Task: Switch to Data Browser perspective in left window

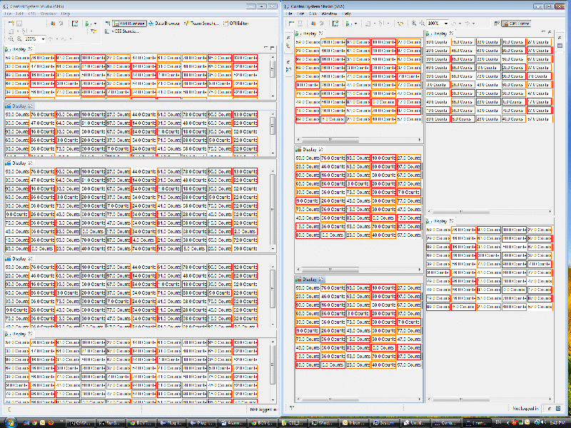Action: tap(164, 23)
